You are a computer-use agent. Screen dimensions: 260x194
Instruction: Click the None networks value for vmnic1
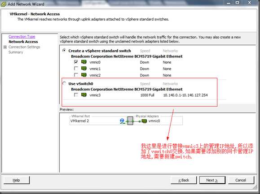(167, 69)
